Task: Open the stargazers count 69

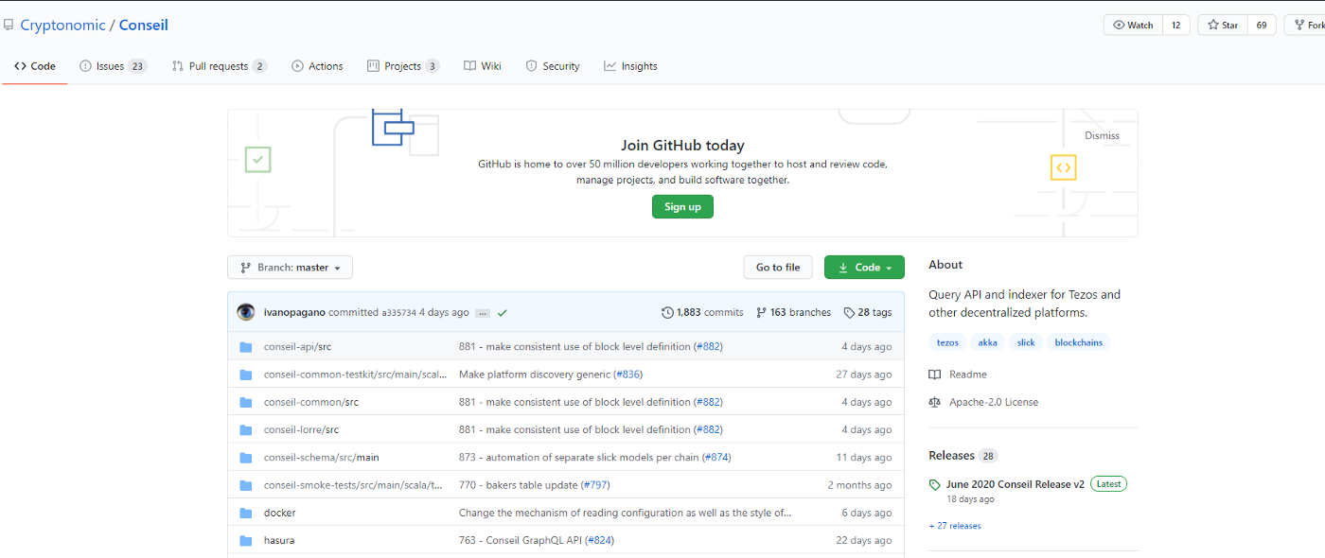Action: [x=1262, y=26]
